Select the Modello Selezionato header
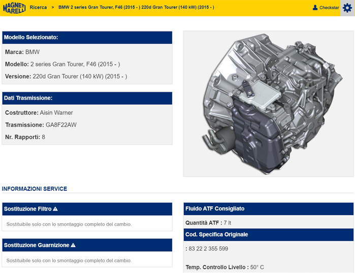The width and height of the screenshot is (355, 273). [87, 38]
